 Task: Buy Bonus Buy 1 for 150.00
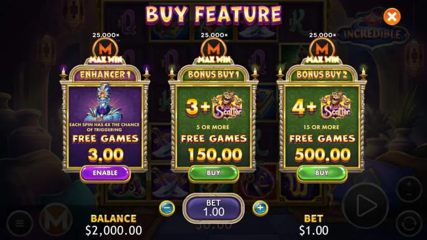213,173
